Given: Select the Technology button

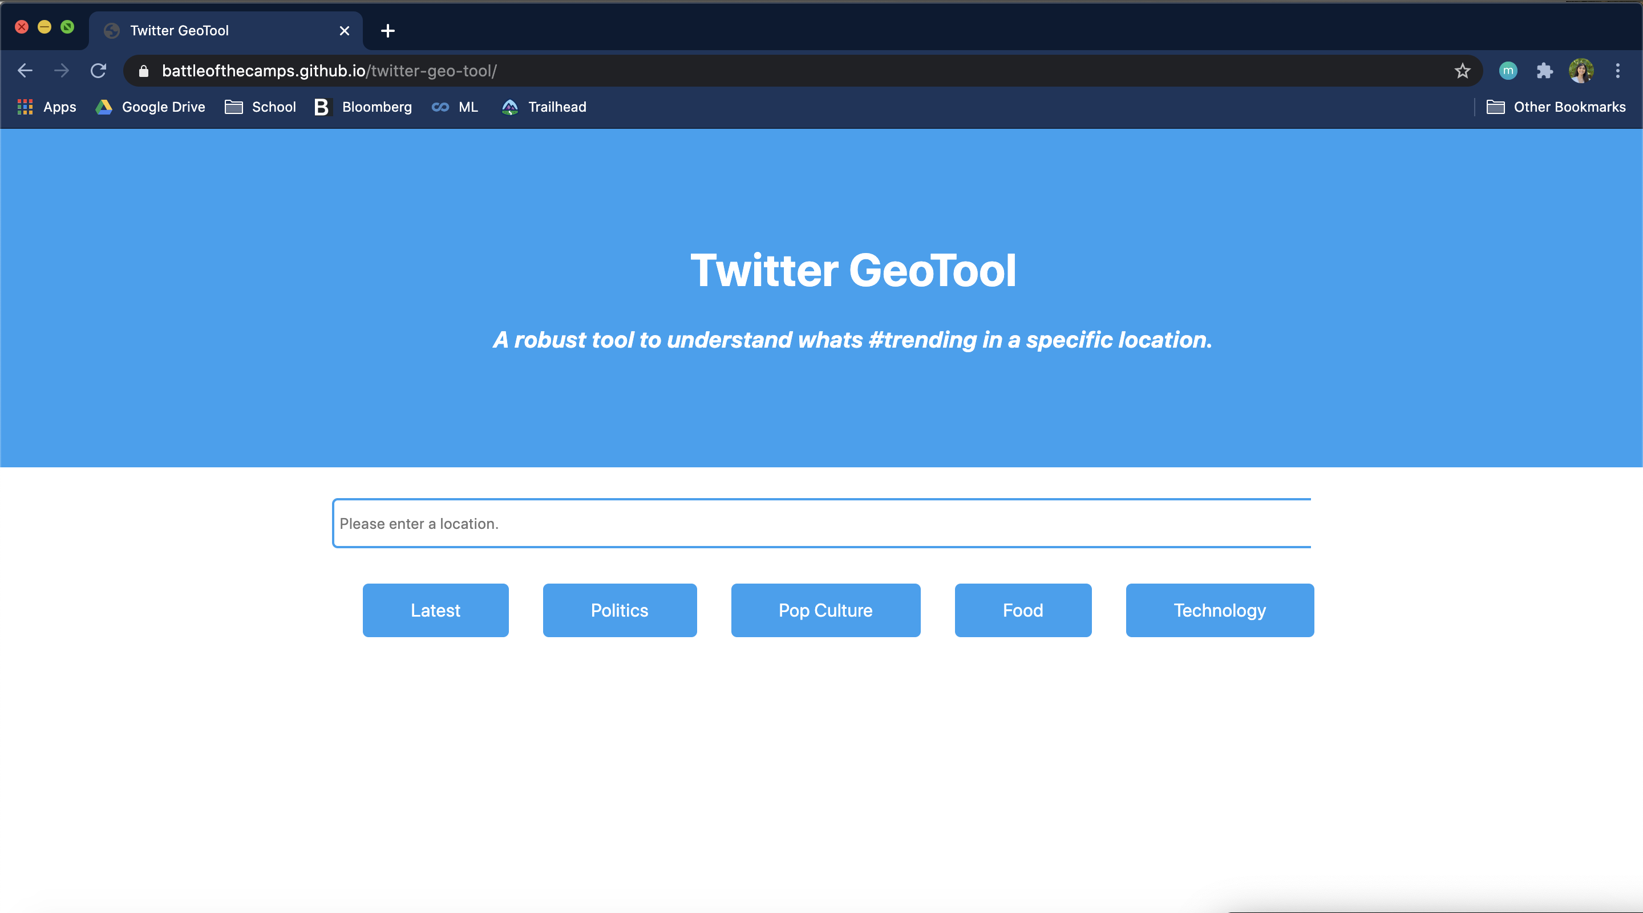Looking at the screenshot, I should click(1220, 610).
